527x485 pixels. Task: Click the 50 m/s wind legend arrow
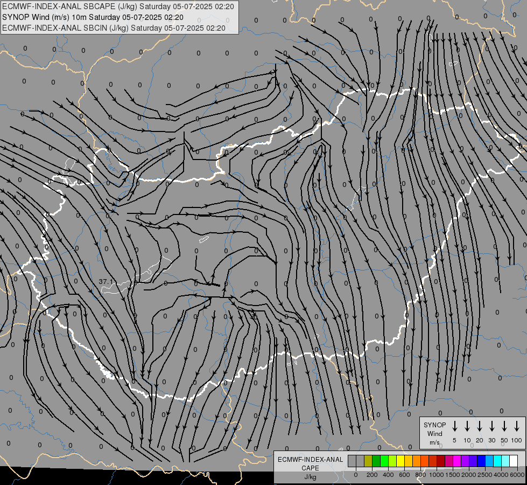pos(504,426)
